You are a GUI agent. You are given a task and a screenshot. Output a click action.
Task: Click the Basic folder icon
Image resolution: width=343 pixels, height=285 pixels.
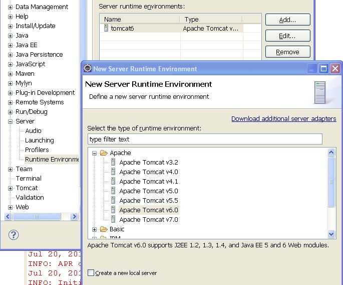(104, 229)
